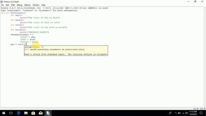
Task: Click the 'def fire():' line
Action: [17, 20]
